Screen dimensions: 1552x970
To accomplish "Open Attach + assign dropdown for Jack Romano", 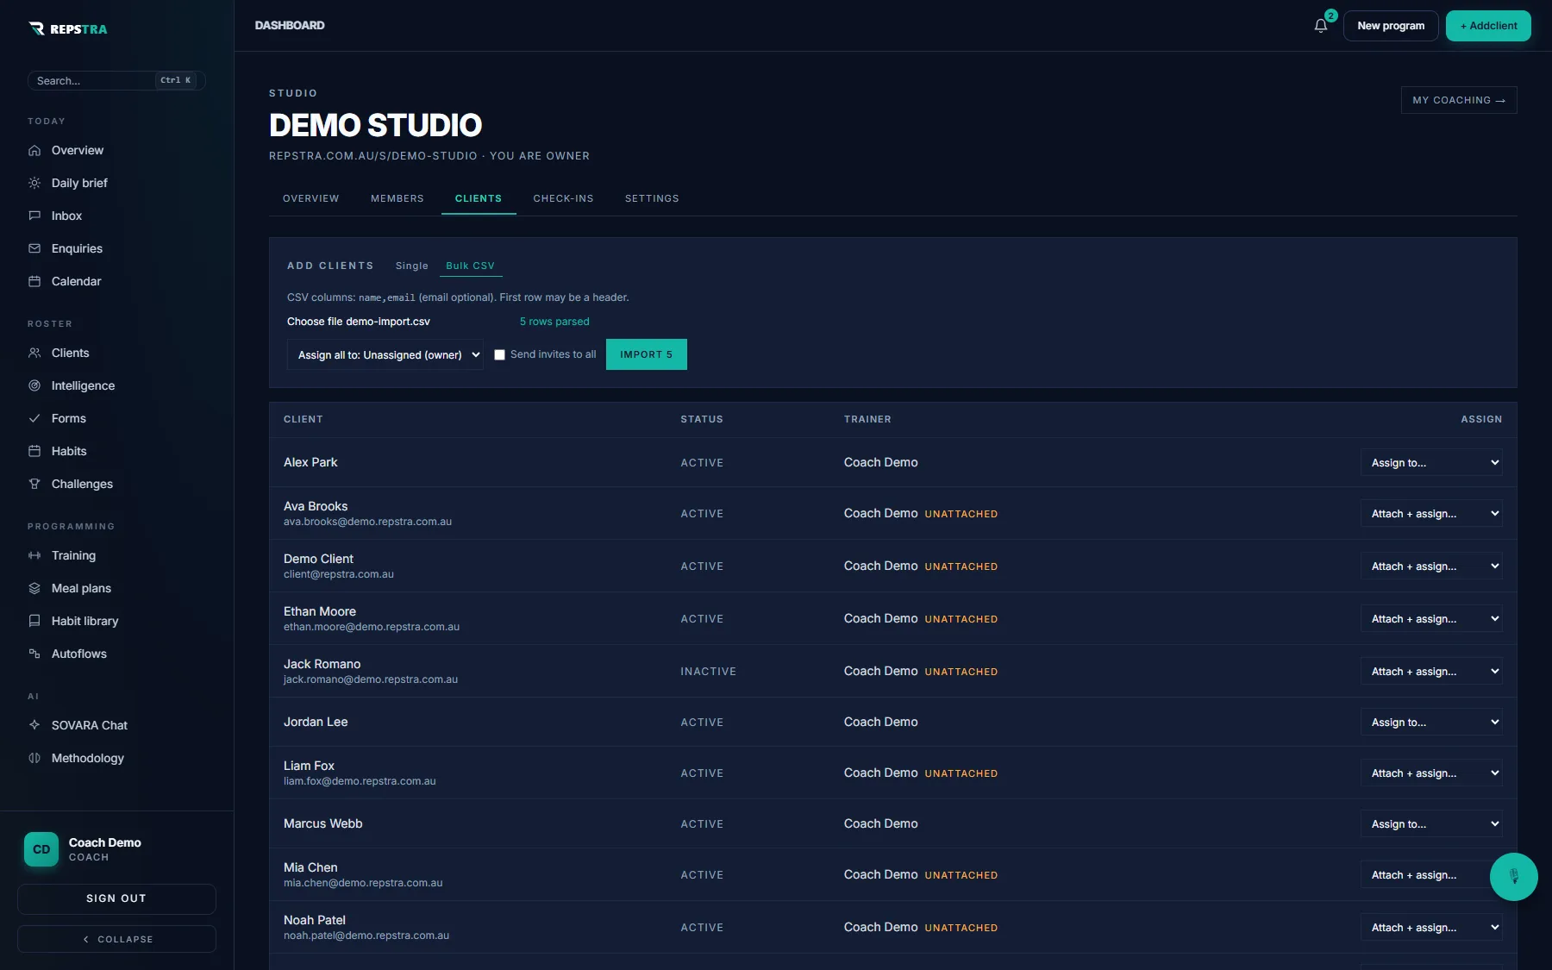I will 1431,671.
